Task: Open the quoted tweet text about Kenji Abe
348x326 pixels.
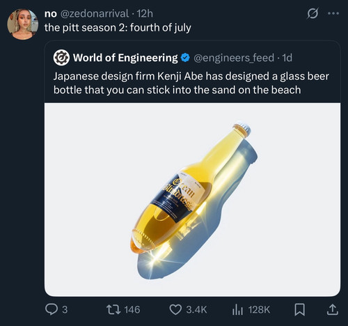Action: 191,83
